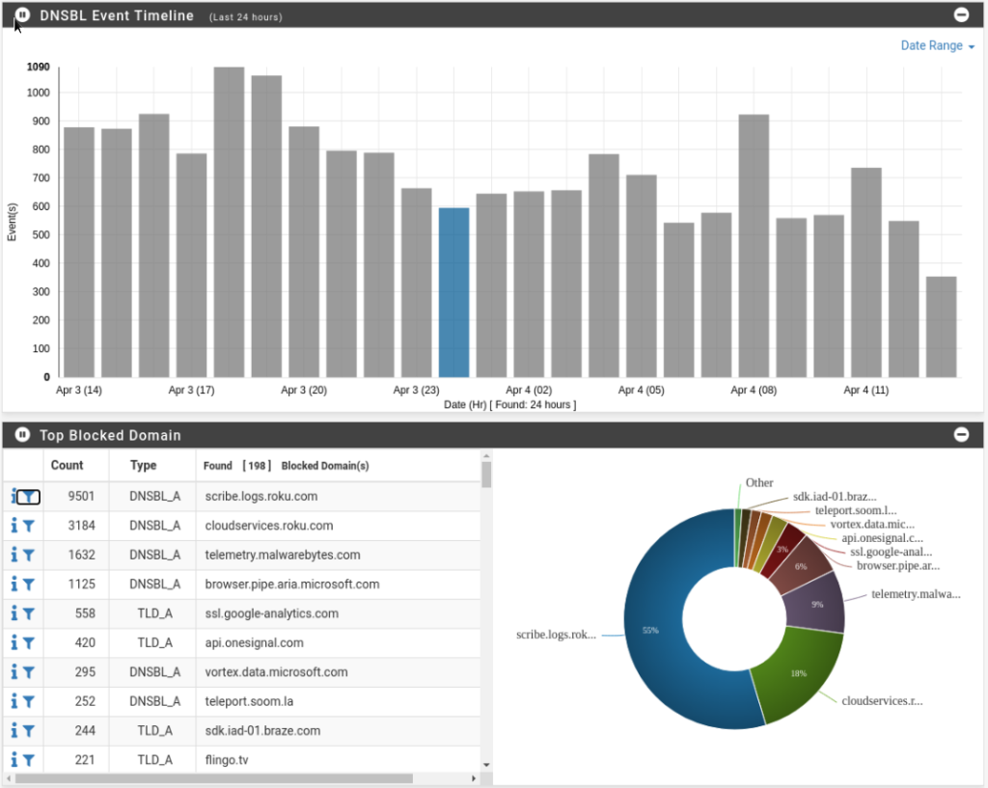Click the horizontal scrollbar under domain table
This screenshot has width=988, height=788.
214,778
